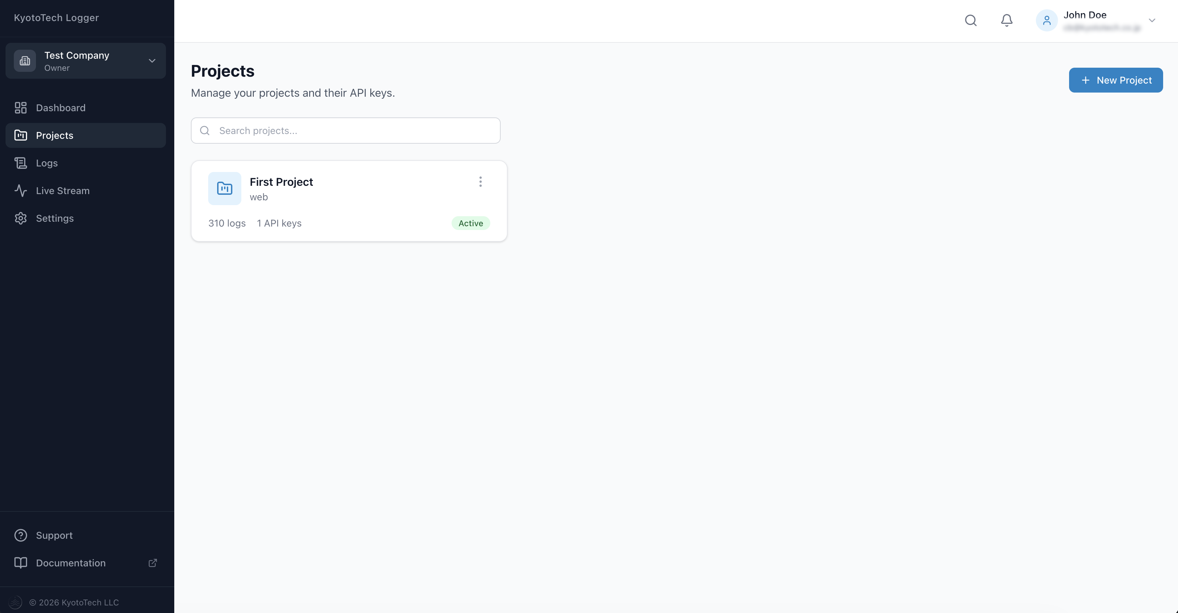Image resolution: width=1178 pixels, height=613 pixels.
Task: Click the Documentation book icon
Action: point(21,563)
